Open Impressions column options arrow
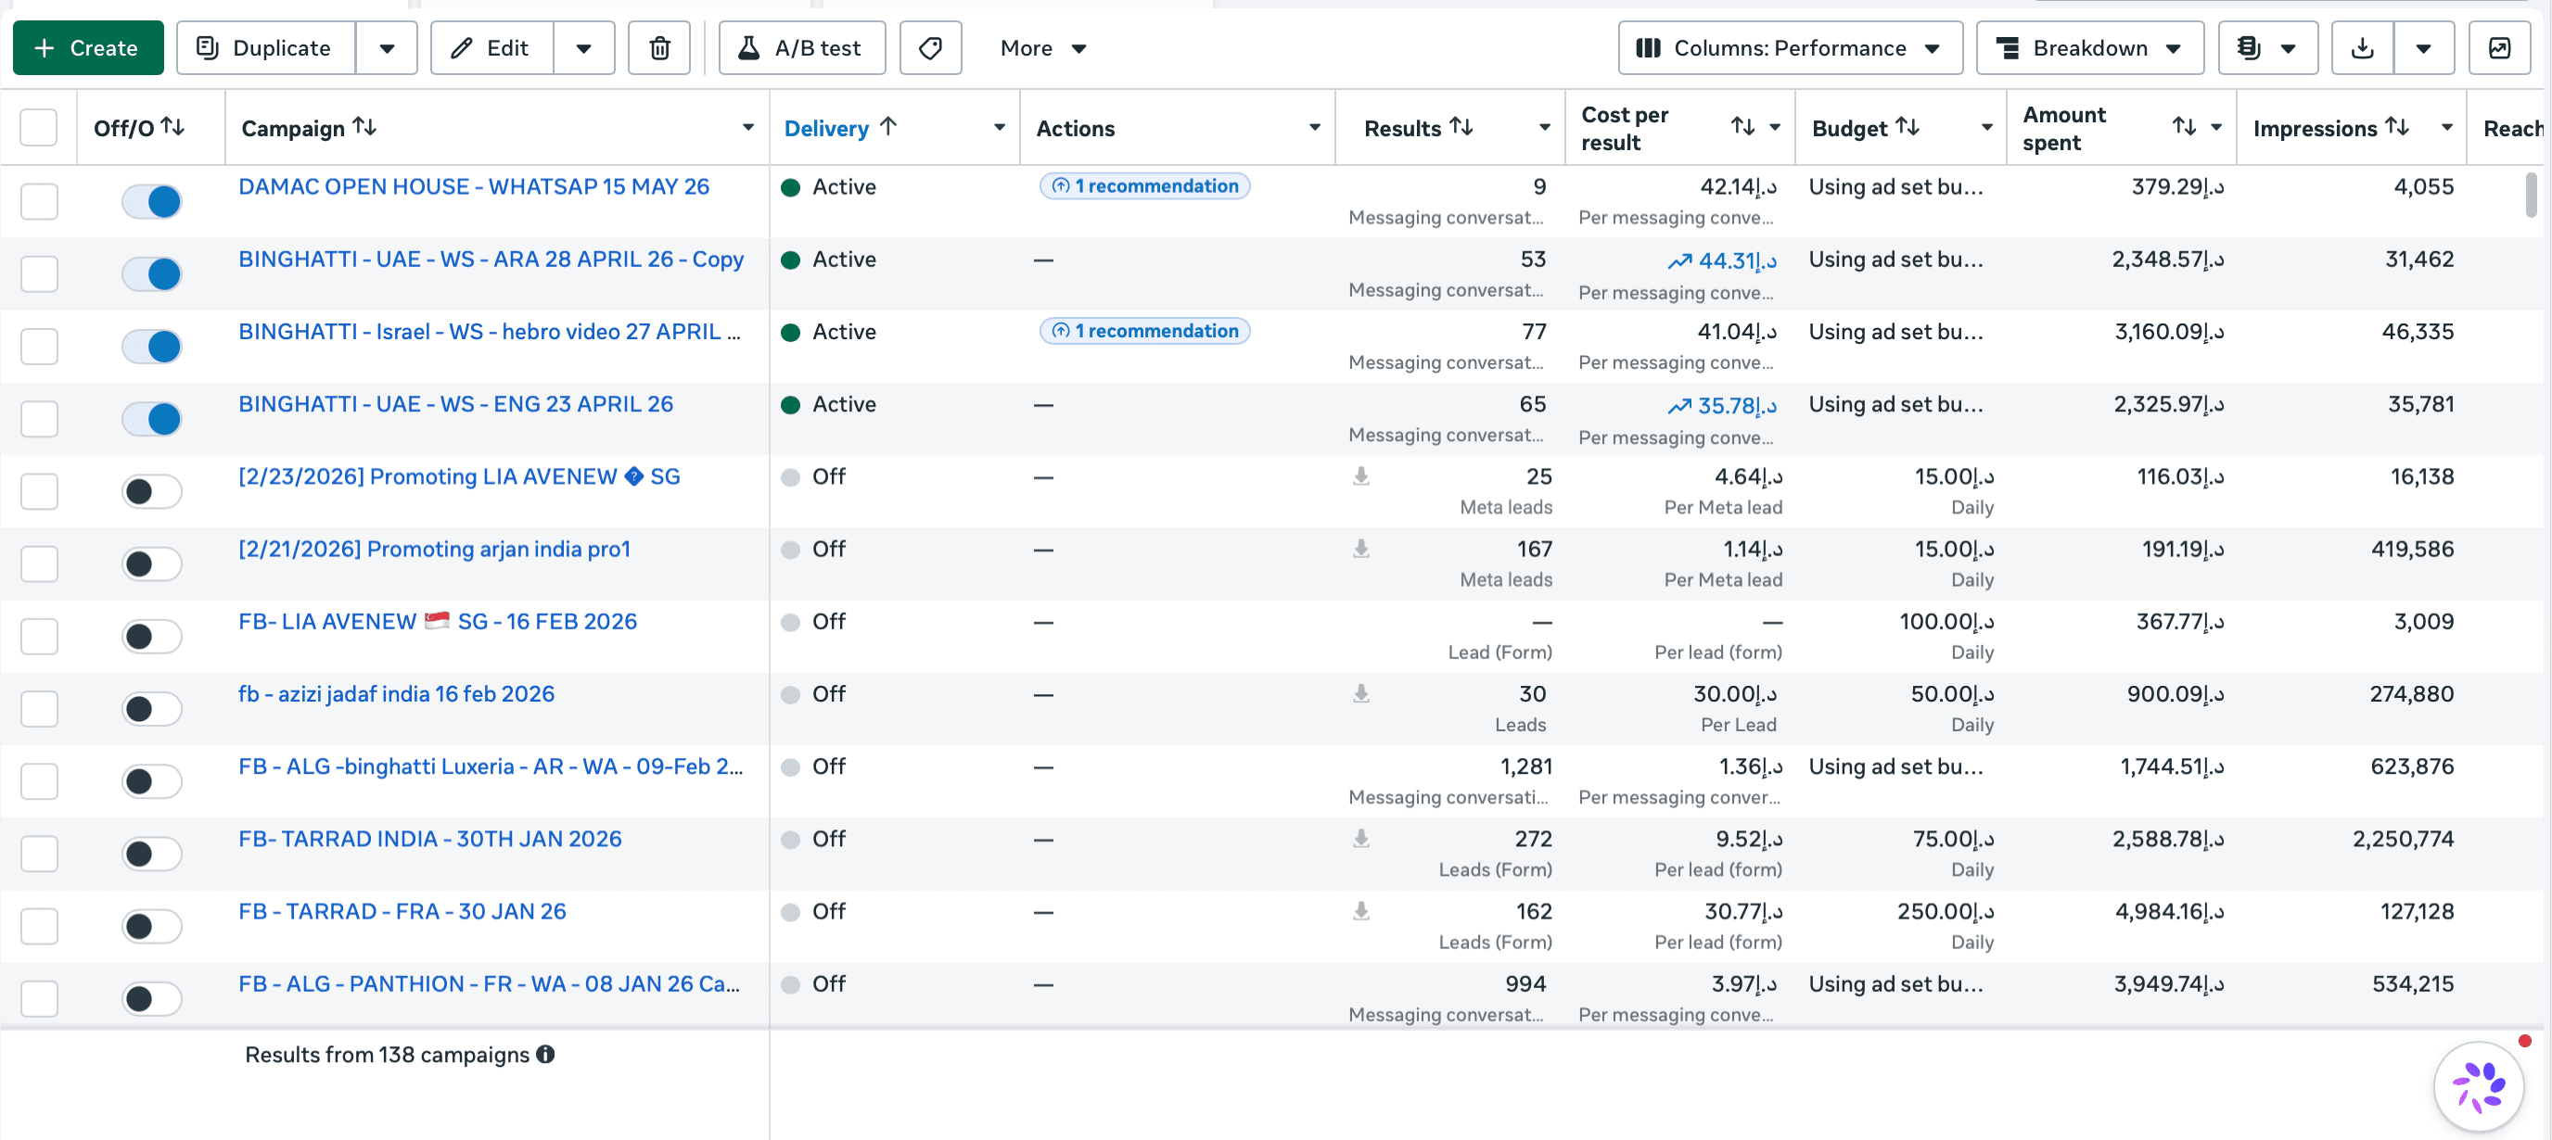2552x1140 pixels. pos(2447,127)
